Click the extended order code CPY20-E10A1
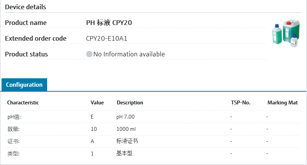This screenshot has height=165, width=307. coord(106,39)
